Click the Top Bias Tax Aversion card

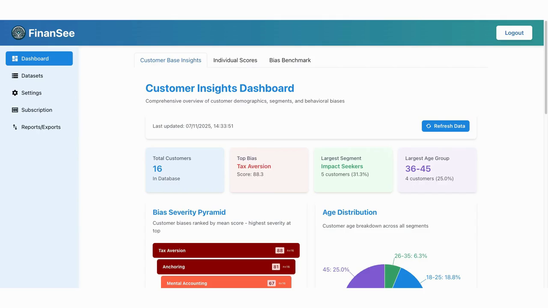[269, 169]
